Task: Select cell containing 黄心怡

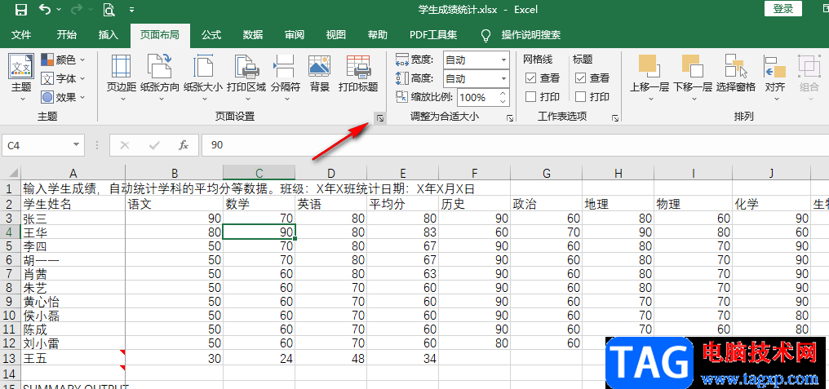Action: click(73, 302)
